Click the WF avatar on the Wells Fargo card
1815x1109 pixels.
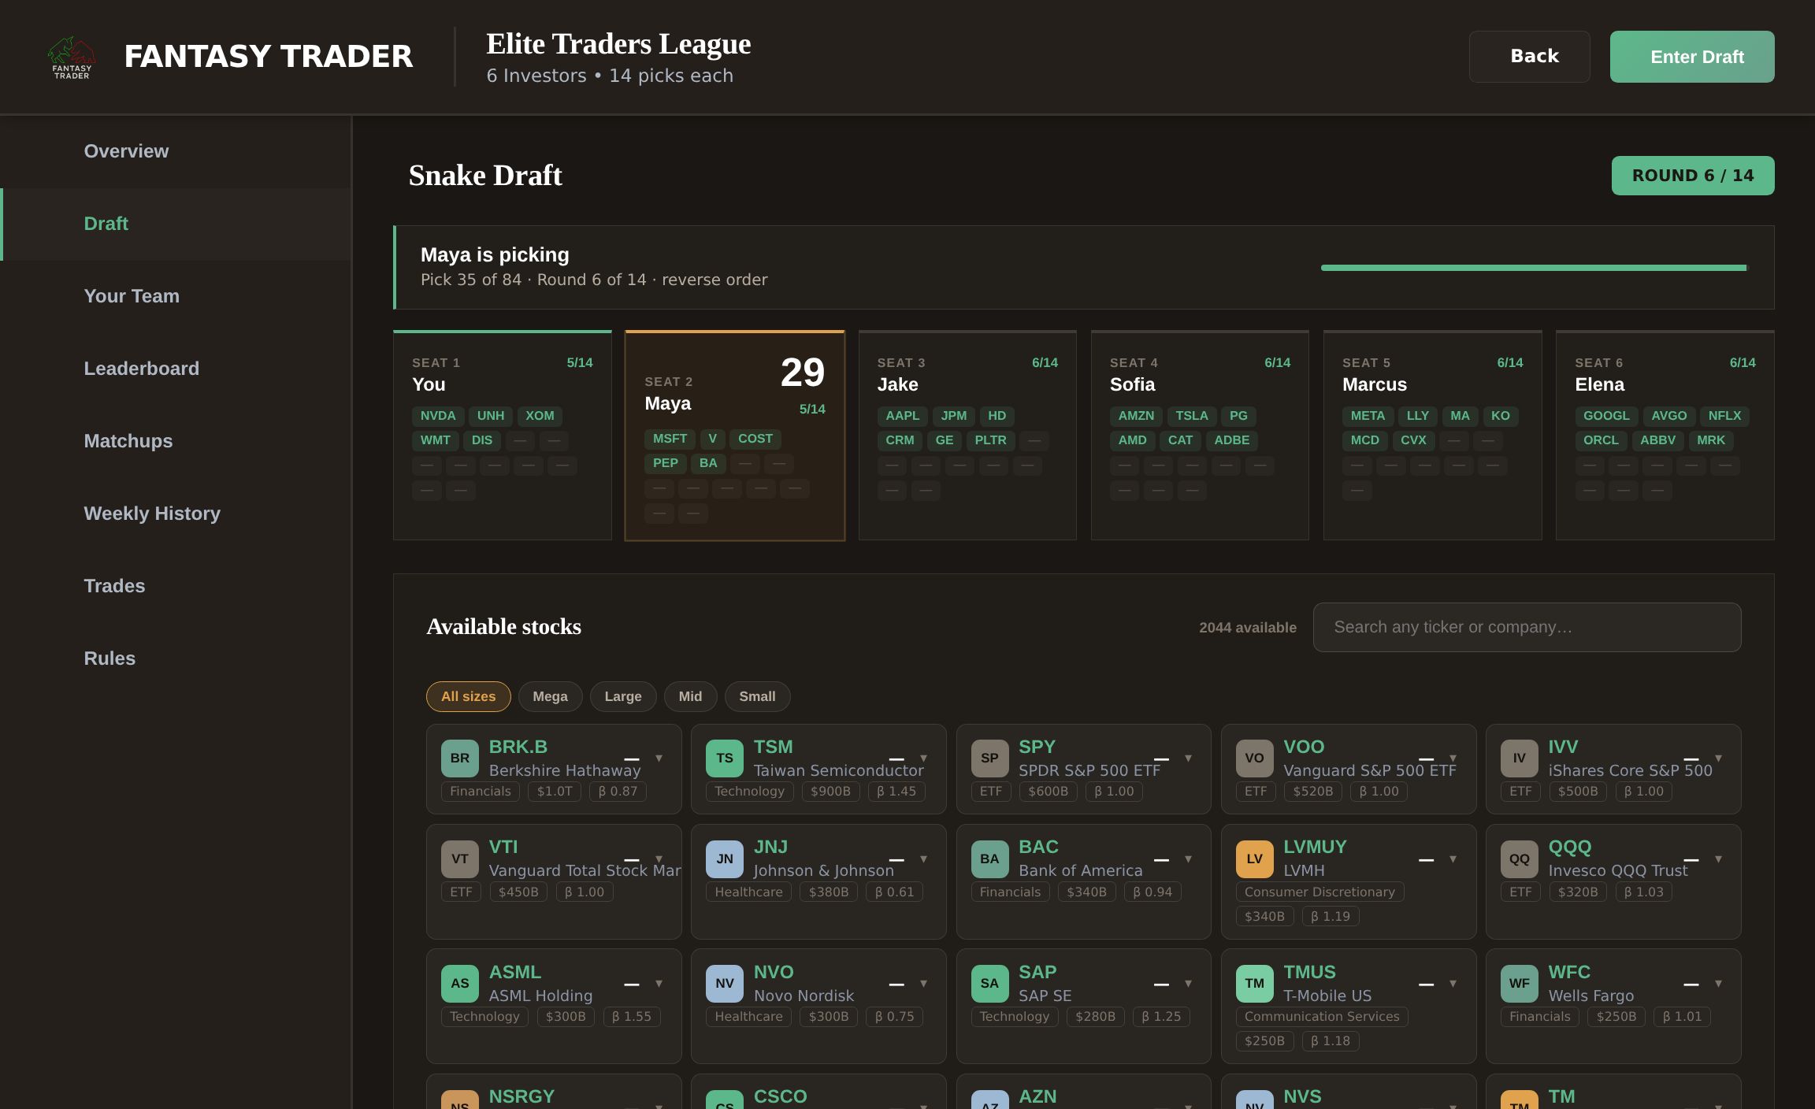click(1520, 984)
